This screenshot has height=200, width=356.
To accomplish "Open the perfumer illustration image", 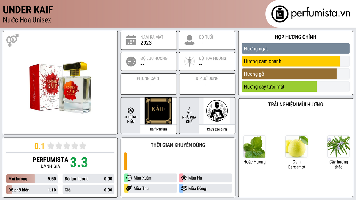I will click(x=217, y=111).
